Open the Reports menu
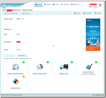106x98 pixels. pos(66,4)
